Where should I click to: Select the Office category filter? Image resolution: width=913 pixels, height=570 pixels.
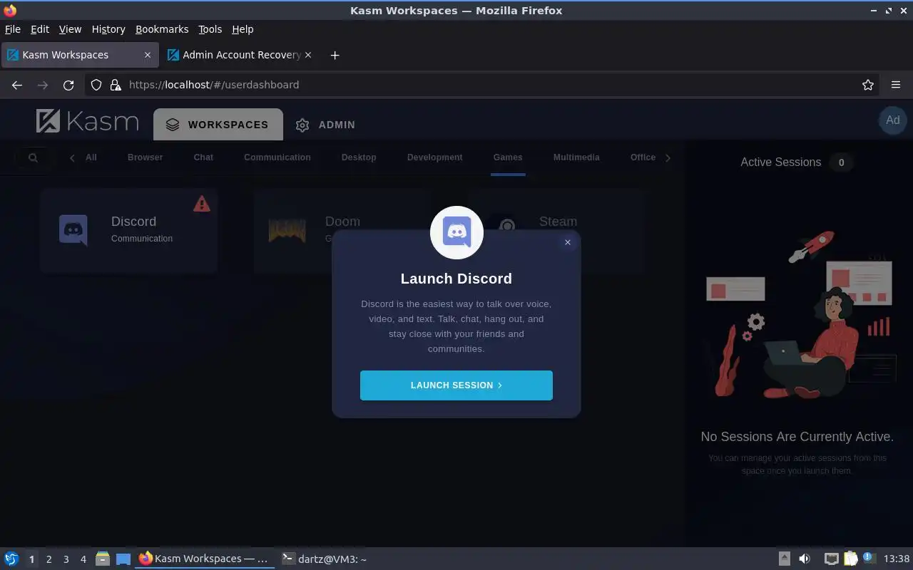643,157
